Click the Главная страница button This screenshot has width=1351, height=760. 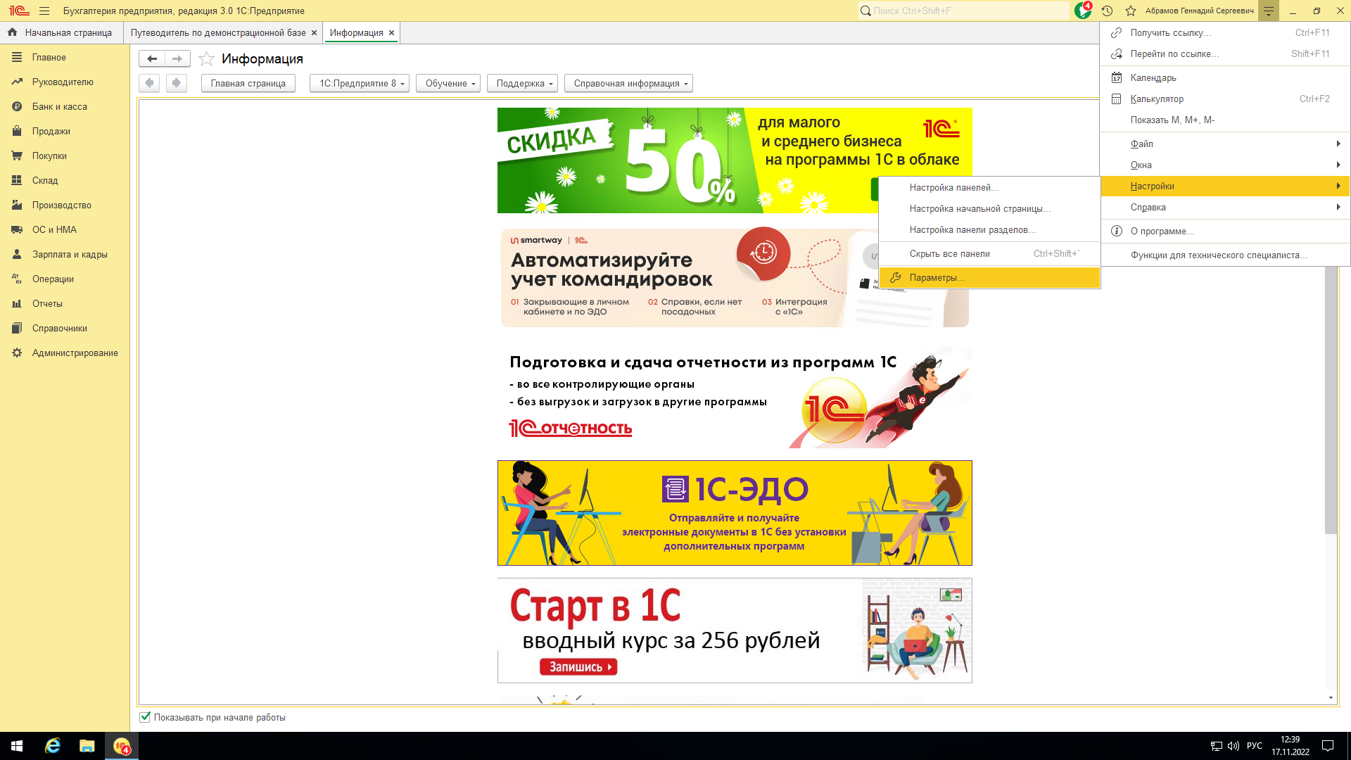point(248,83)
